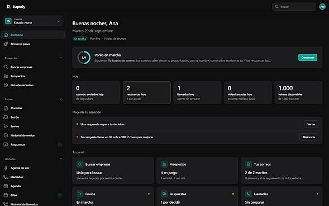Image resolution: width=329 pixels, height=206 pixels.
Task: Open the Prospectos people icon in sidebar
Action: (6, 76)
